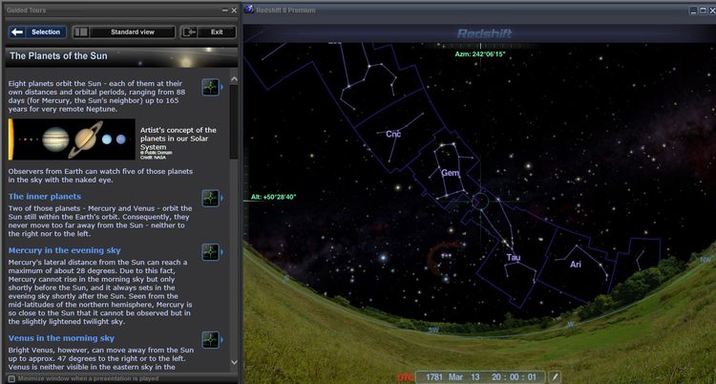Open The inner planets heading
This screenshot has height=384, width=716.
pos(45,197)
